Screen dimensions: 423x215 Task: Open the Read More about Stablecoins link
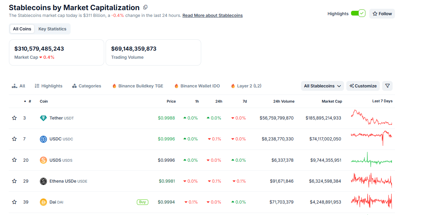coord(213,15)
